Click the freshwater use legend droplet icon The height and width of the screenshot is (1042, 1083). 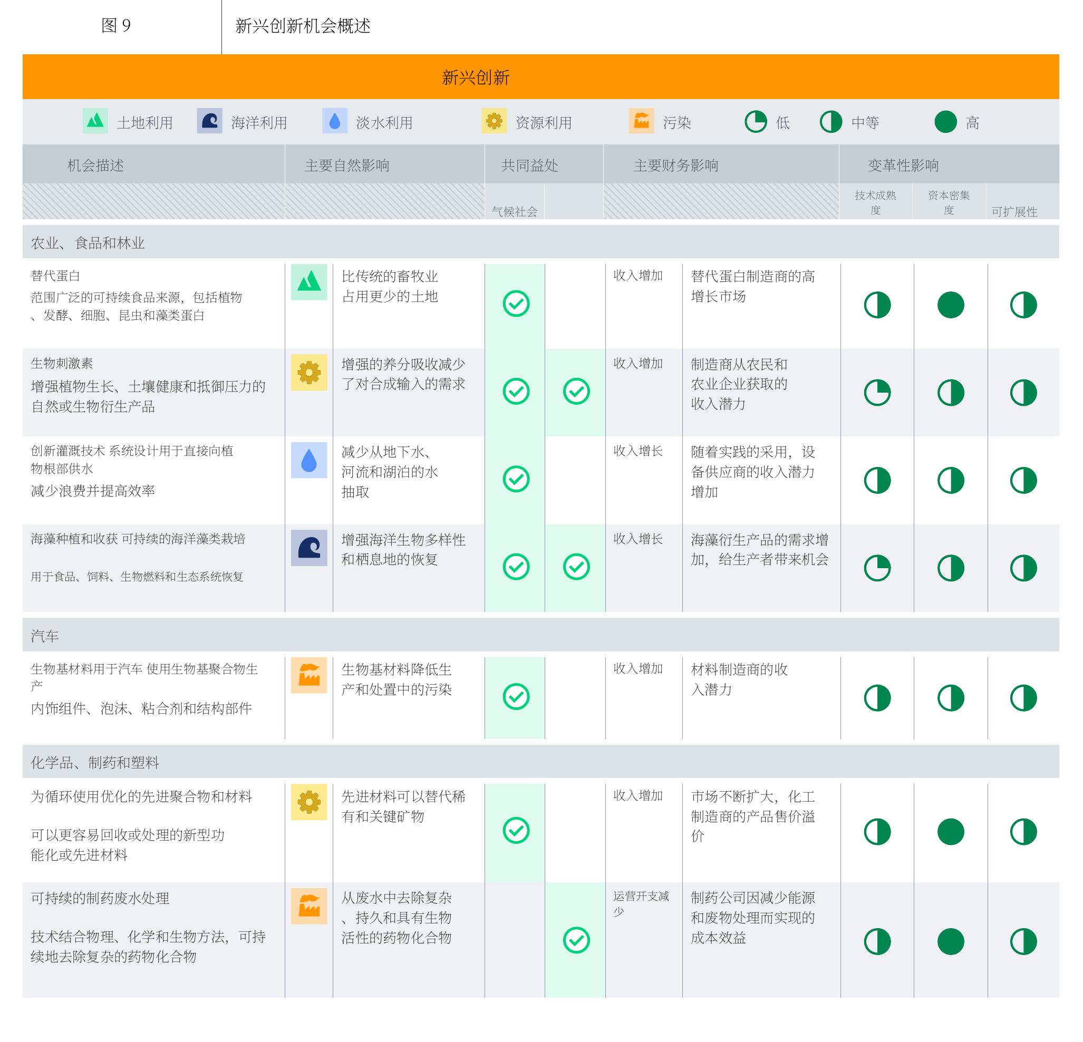335,120
